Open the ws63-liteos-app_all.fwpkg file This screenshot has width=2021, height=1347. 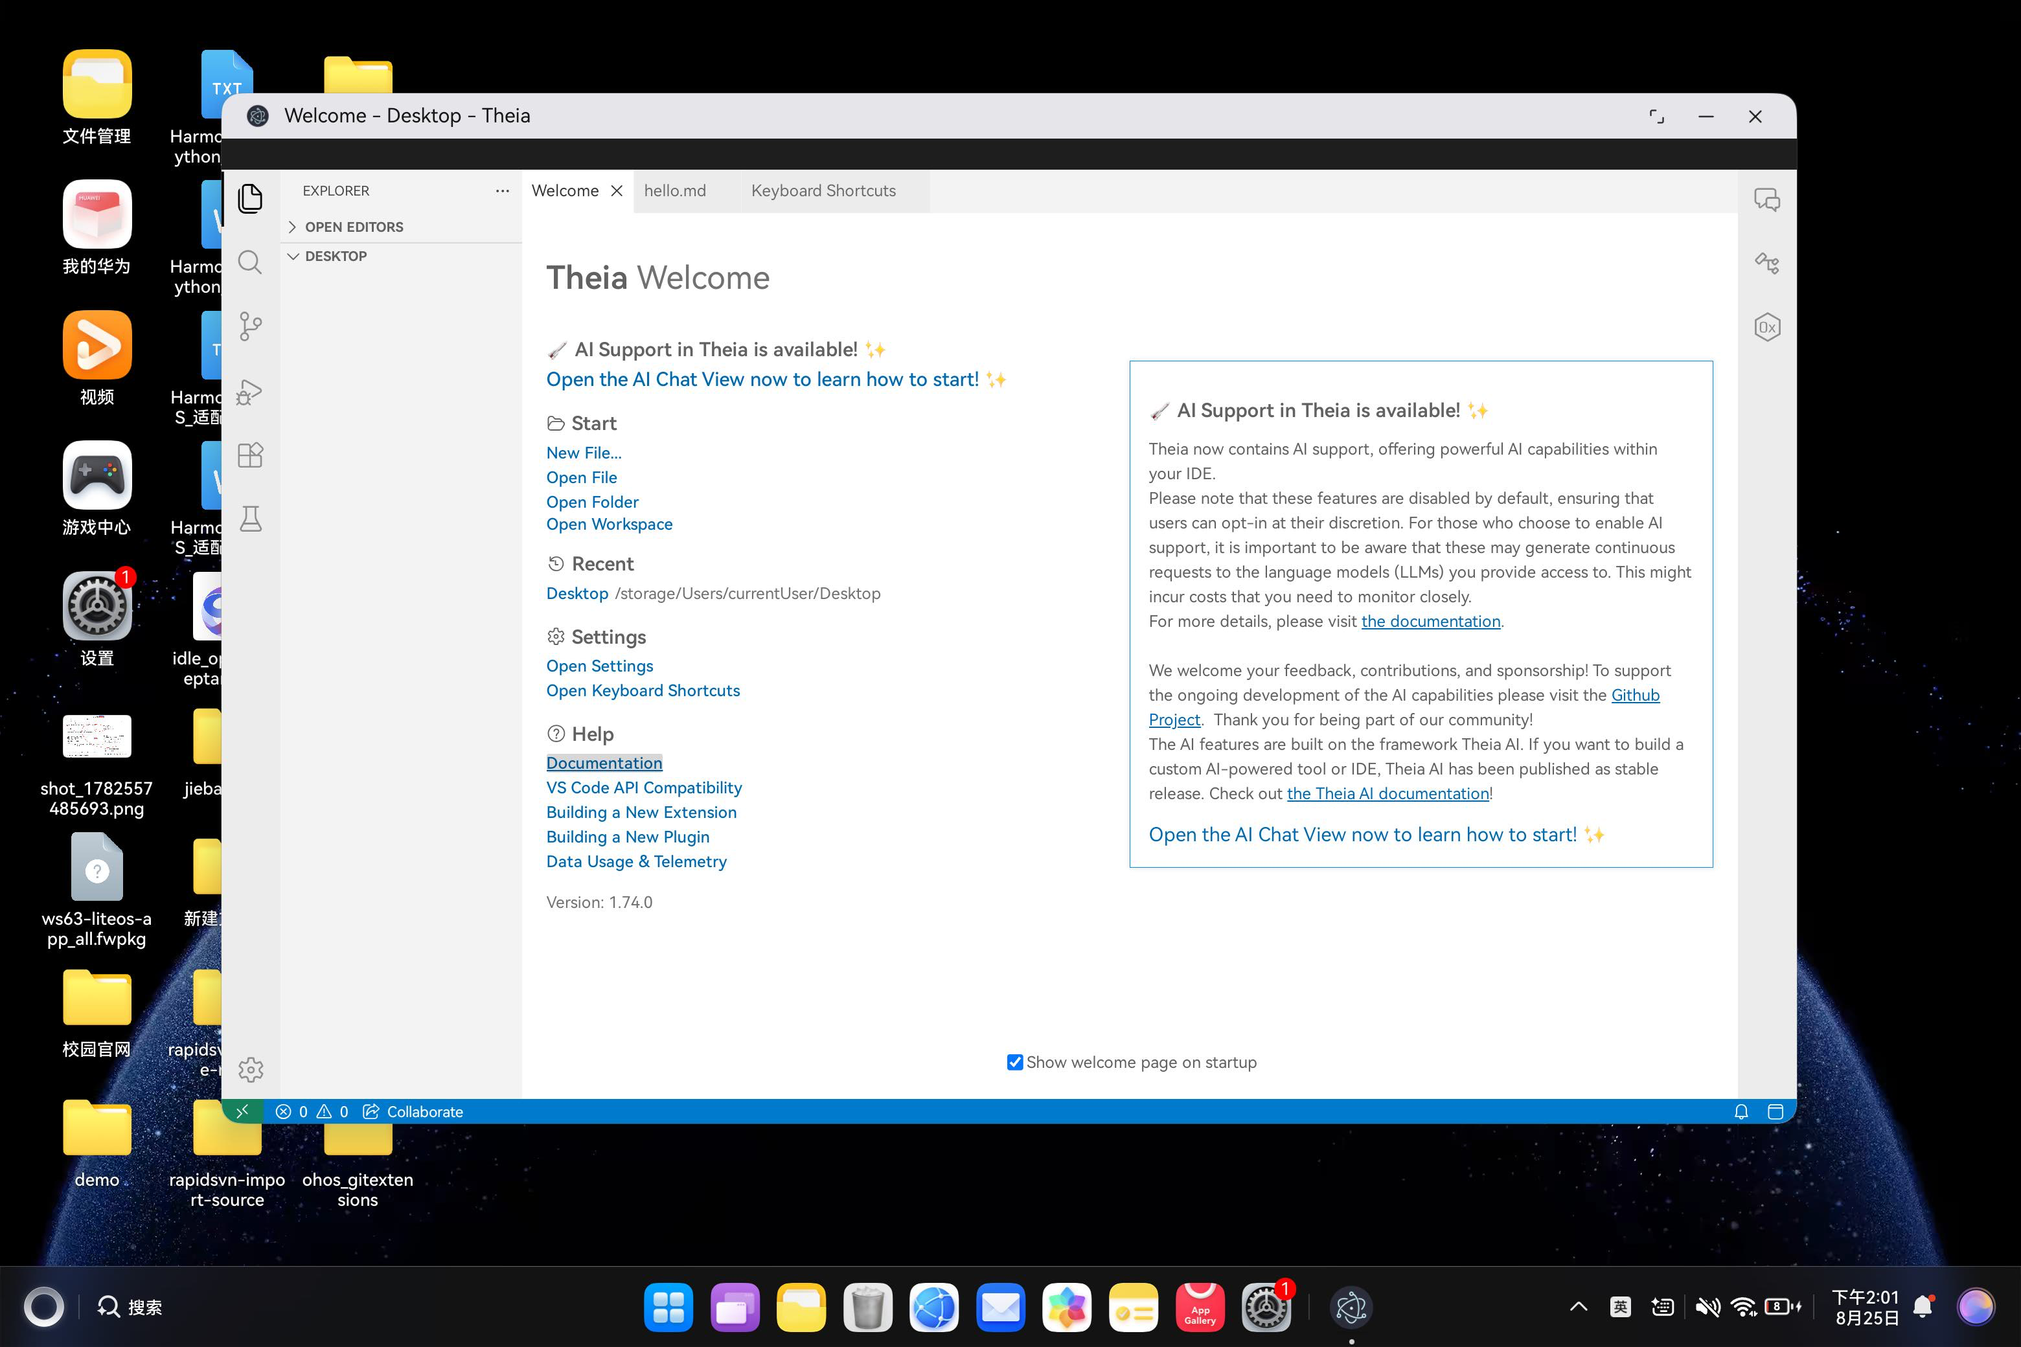(97, 891)
